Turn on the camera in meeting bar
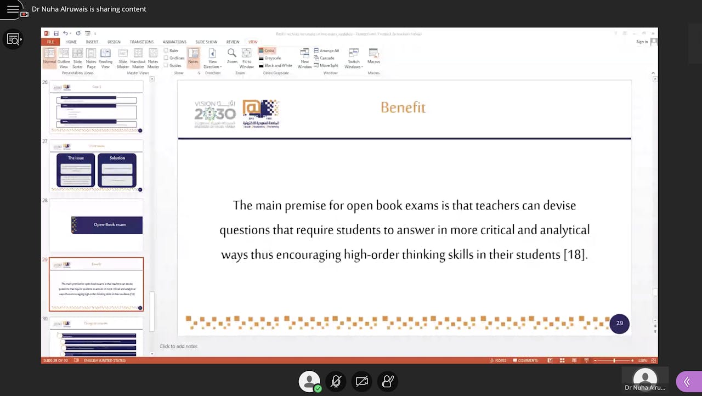This screenshot has width=702, height=396. [362, 381]
